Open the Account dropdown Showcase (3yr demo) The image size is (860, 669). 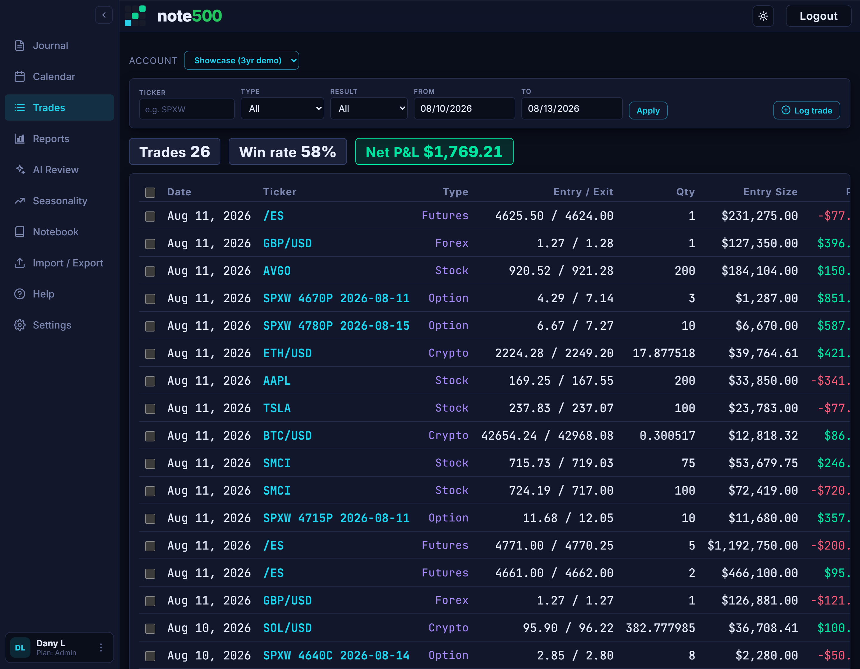tap(241, 60)
